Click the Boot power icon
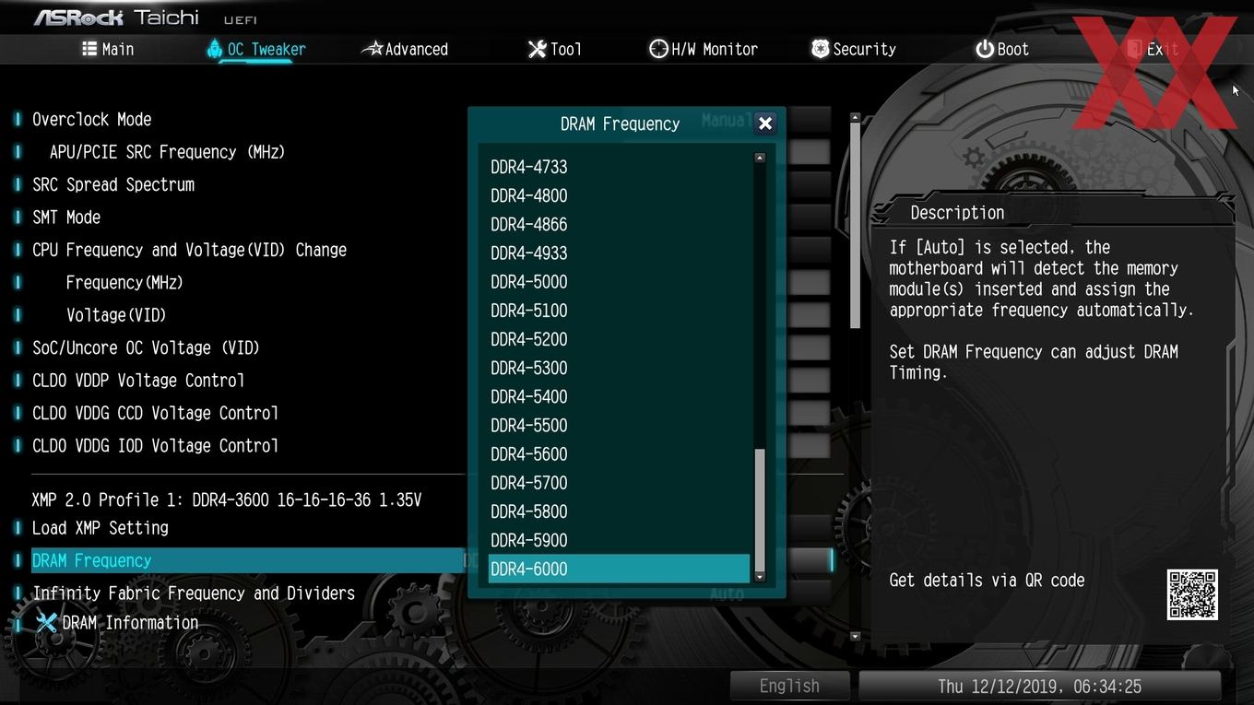 pyautogui.click(x=985, y=49)
